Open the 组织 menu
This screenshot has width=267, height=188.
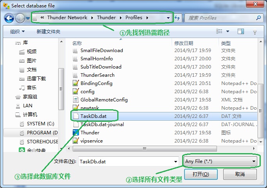[17, 32]
